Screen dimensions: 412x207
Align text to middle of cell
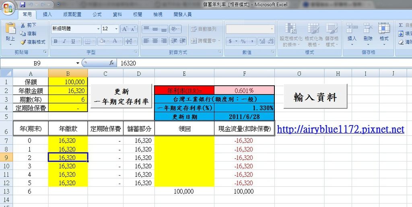click(x=155, y=29)
